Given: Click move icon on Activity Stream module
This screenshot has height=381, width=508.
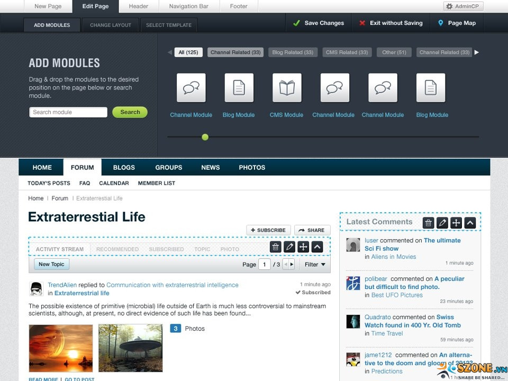Looking at the screenshot, I should tap(303, 247).
